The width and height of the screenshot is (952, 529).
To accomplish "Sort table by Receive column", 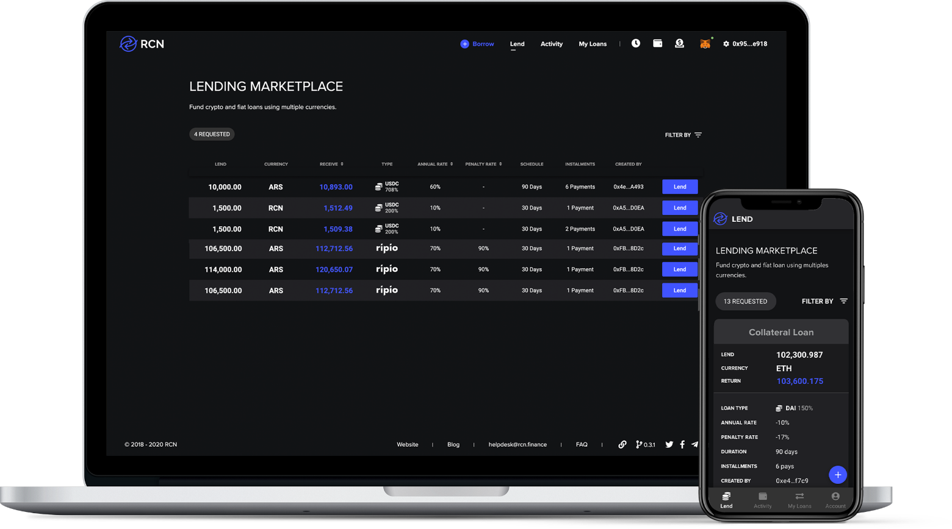I will tap(331, 164).
